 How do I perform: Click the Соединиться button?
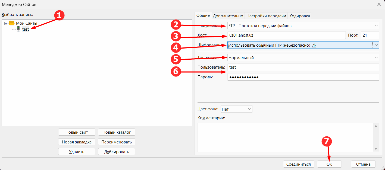pos(299,164)
